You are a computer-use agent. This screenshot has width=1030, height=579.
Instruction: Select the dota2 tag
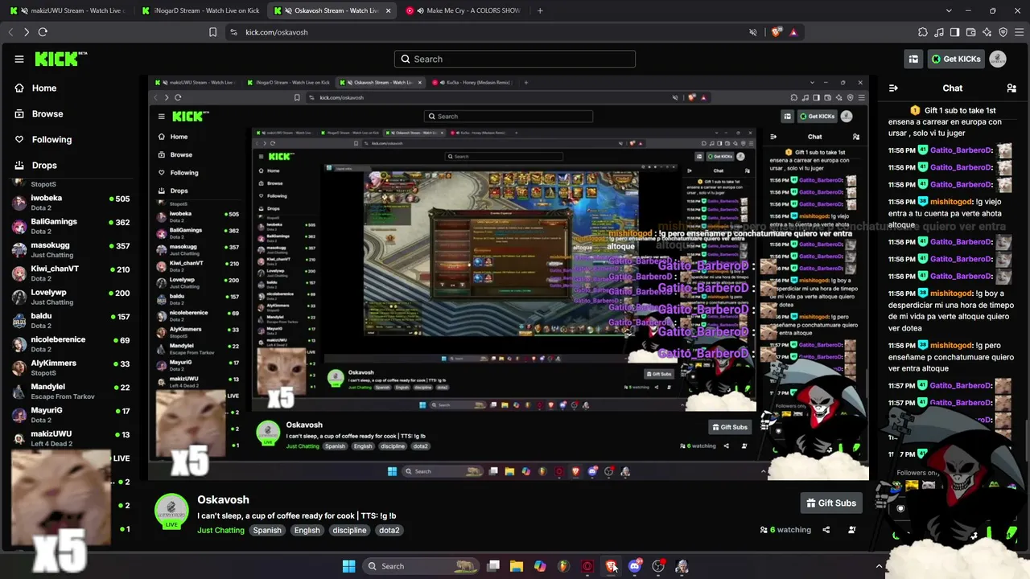(x=389, y=530)
